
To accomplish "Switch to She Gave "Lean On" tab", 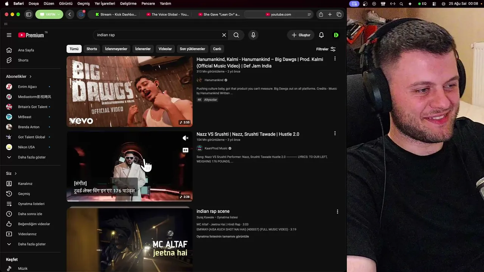I will (x=219, y=14).
